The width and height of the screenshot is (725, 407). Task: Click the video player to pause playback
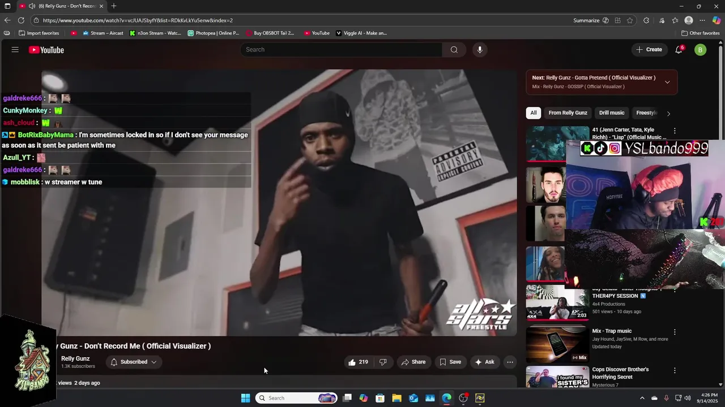pos(279,202)
